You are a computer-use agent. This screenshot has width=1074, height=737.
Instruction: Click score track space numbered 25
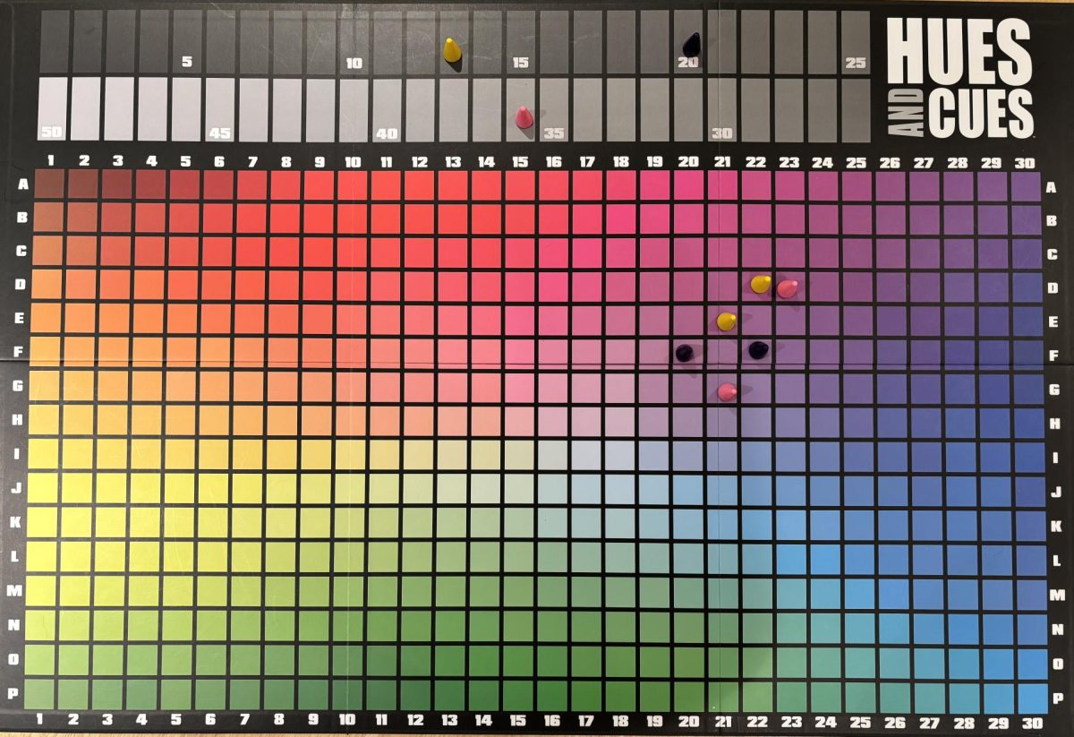click(x=856, y=41)
